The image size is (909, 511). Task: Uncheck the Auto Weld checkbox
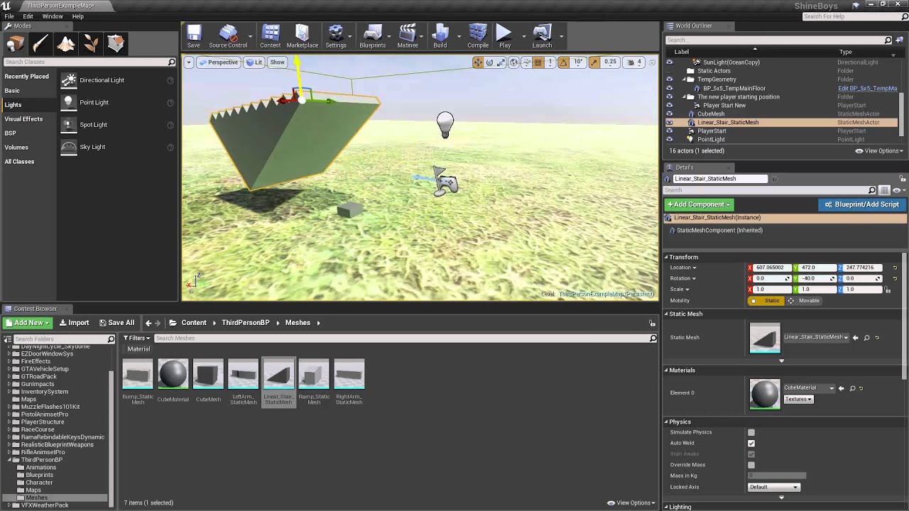tap(751, 443)
